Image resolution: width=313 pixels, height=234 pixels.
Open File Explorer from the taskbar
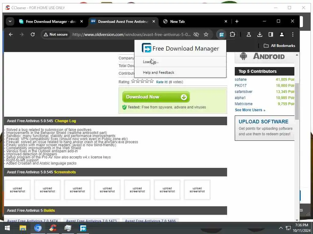pyautogui.click(x=23, y=228)
